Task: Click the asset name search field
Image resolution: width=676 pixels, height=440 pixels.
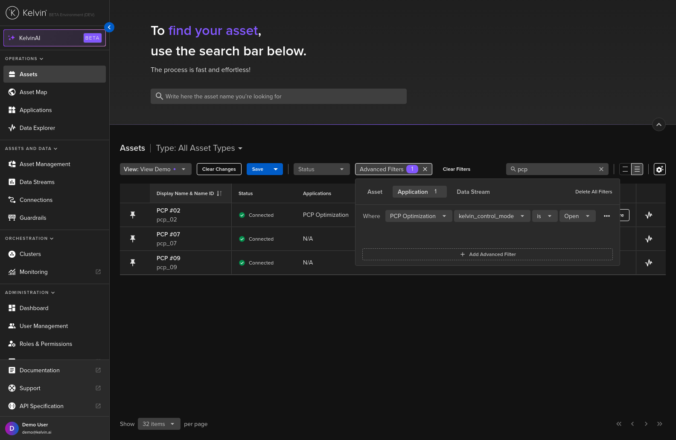Action: (278, 96)
